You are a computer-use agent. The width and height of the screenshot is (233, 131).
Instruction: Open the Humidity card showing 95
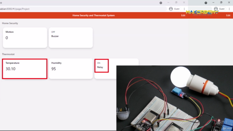71,69
